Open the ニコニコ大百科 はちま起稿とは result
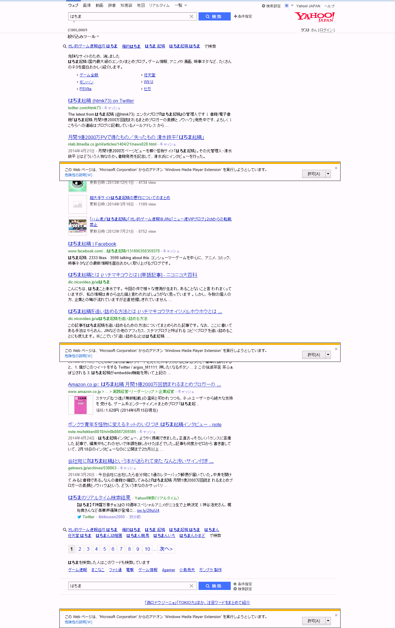The width and height of the screenshot is (395, 628). 133,275
